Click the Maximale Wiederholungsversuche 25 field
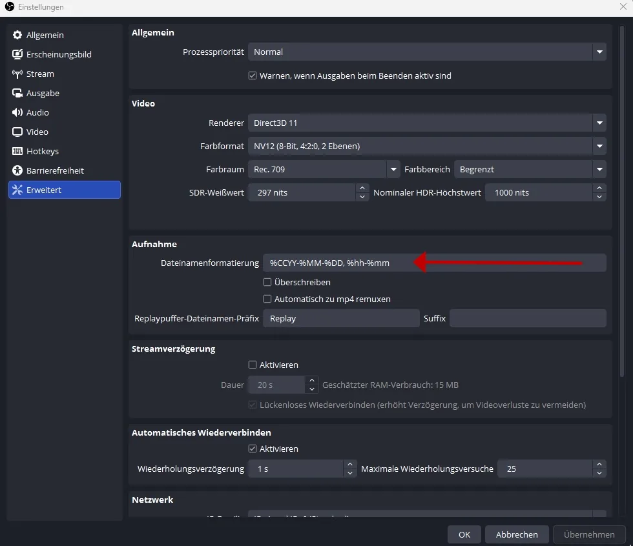 pos(545,469)
